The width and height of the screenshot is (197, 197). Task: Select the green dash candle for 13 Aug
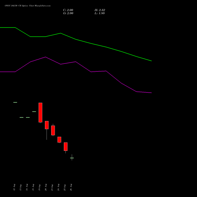click(22, 117)
